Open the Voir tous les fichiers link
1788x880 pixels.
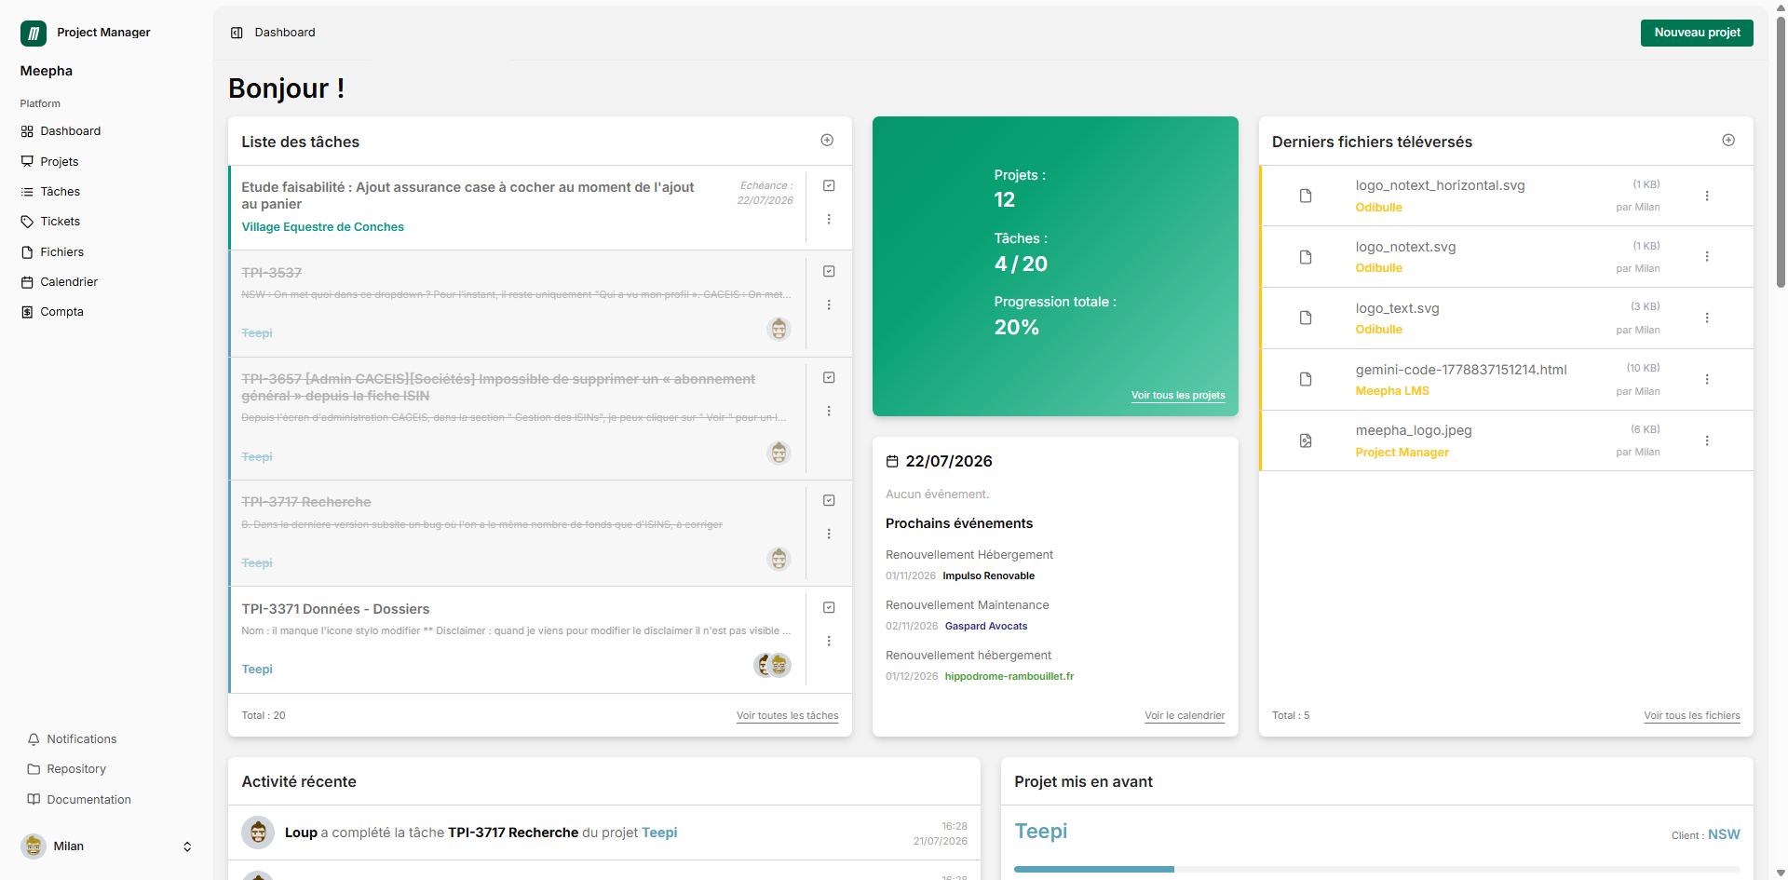[1692, 715]
